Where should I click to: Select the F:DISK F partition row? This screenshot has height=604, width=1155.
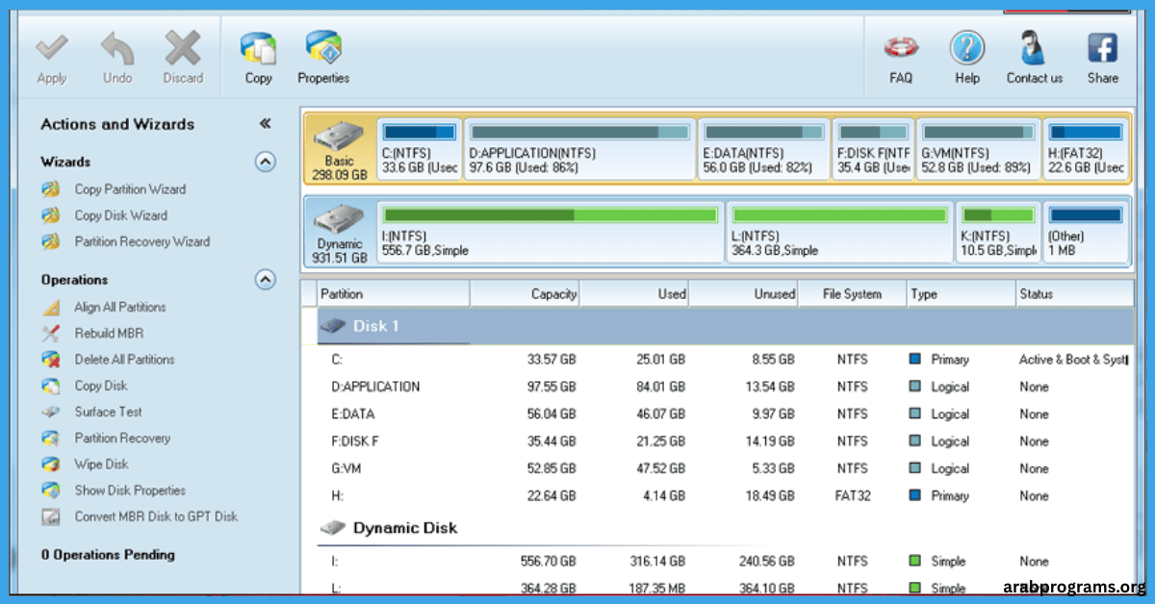pyautogui.click(x=726, y=441)
